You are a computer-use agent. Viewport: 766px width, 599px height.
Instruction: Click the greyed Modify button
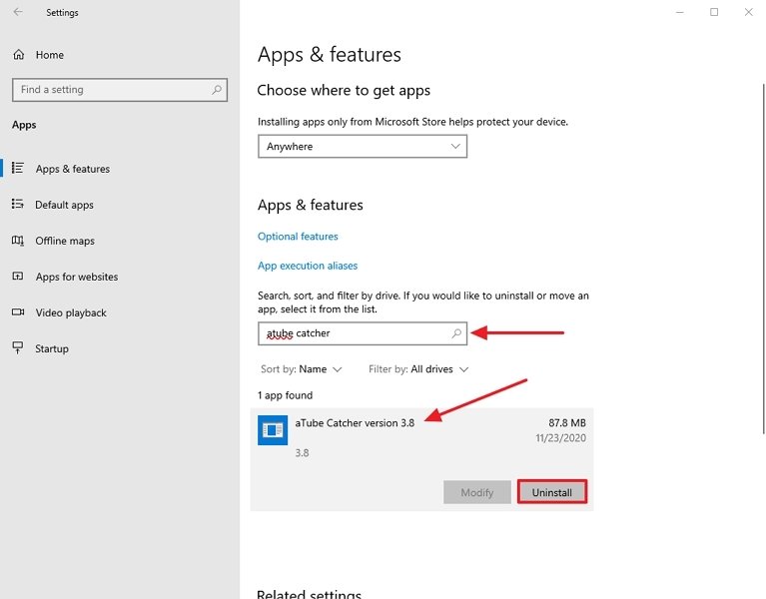click(476, 492)
